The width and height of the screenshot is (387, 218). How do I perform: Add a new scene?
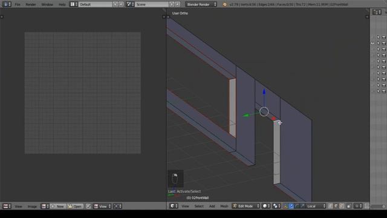point(172,4)
